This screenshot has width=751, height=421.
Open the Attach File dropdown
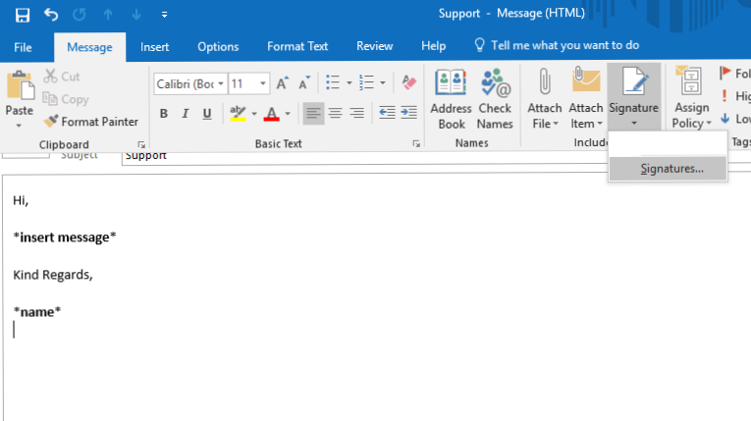point(545,108)
